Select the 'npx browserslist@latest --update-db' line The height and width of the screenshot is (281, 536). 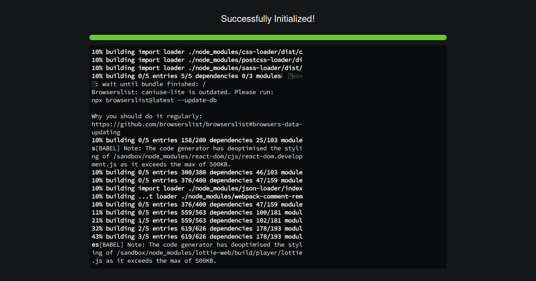155,100
